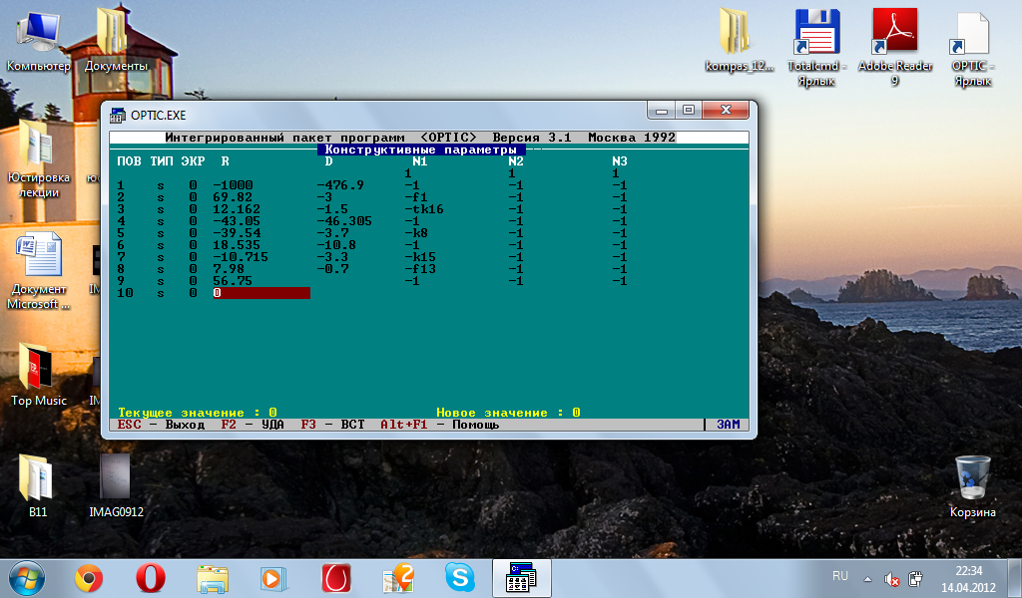Select the OPTIC.EXE taskbar button

(x=521, y=578)
